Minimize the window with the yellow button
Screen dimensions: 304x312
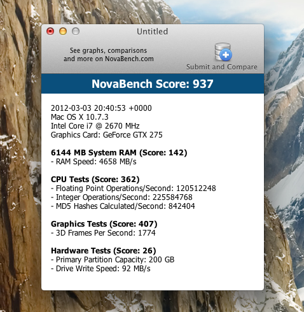pyautogui.click(x=63, y=31)
